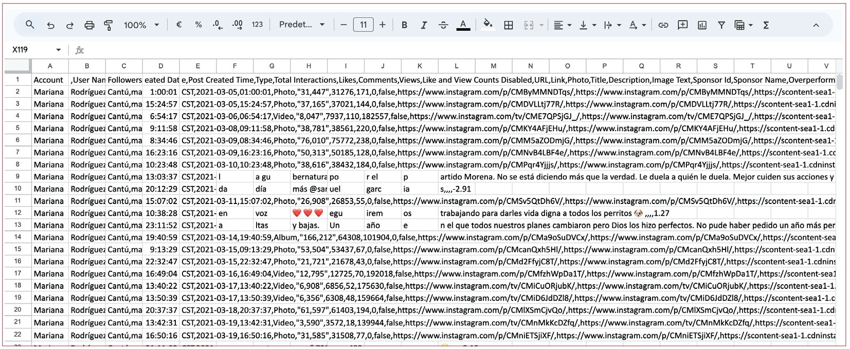Viewport: 850px width, 349px height.
Task: Open the fill color picker
Action: pyautogui.click(x=488, y=25)
